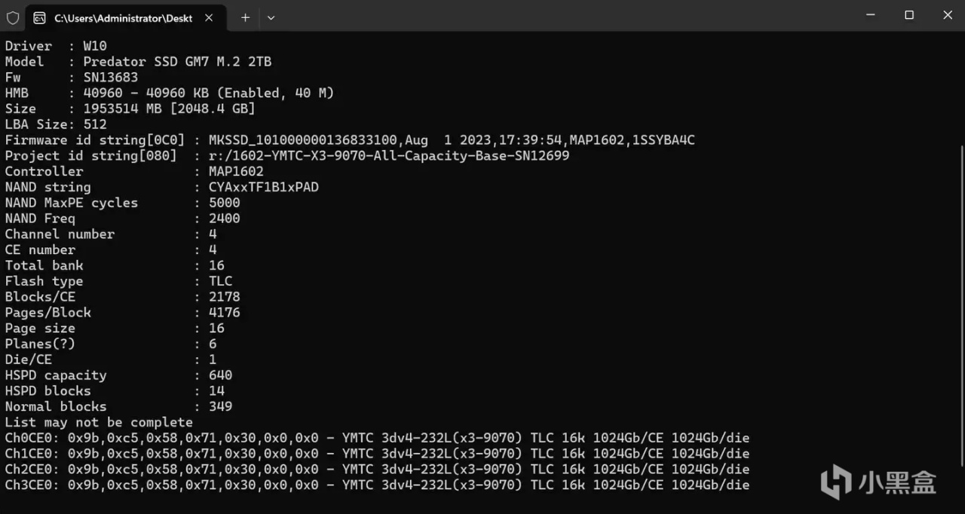The image size is (965, 514).
Task: Click the command prompt icon on the tab
Action: [39, 17]
